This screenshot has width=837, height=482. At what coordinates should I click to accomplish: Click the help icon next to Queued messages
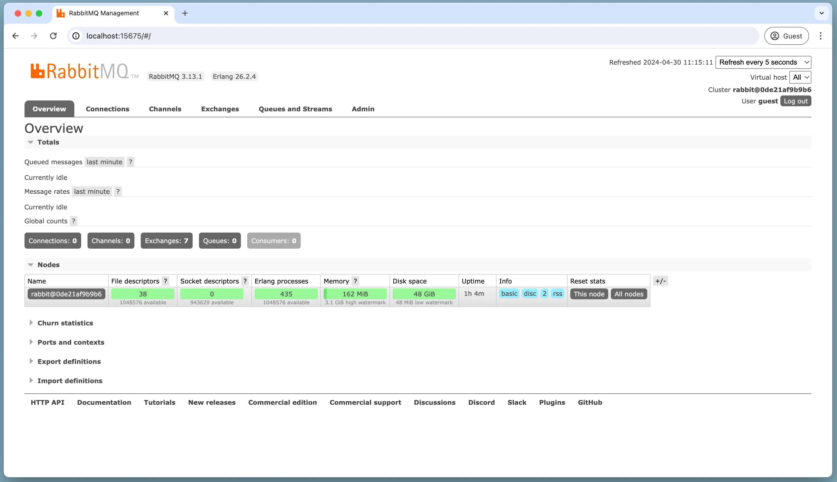(131, 162)
